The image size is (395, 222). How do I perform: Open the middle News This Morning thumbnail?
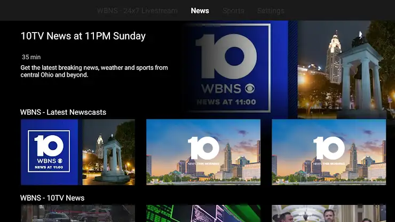point(203,152)
